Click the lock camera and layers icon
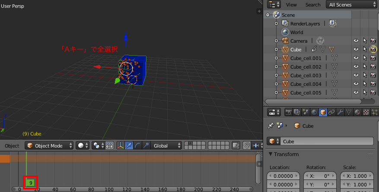This screenshot has height=192, width=379. coord(236,145)
